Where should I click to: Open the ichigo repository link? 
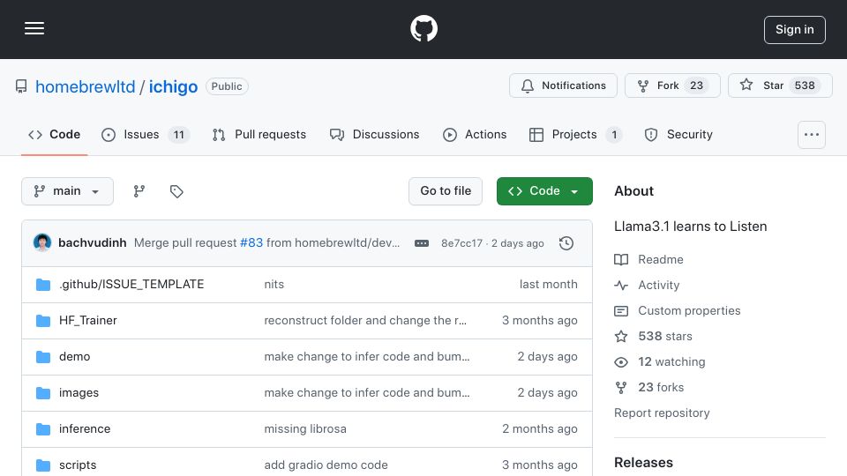click(x=174, y=86)
